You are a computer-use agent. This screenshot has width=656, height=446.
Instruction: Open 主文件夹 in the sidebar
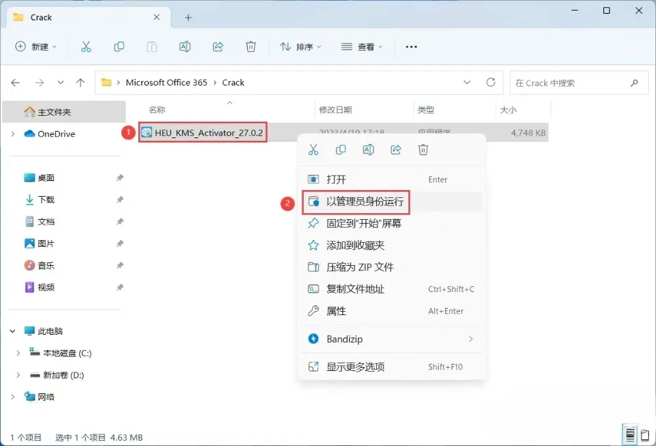coord(64,112)
